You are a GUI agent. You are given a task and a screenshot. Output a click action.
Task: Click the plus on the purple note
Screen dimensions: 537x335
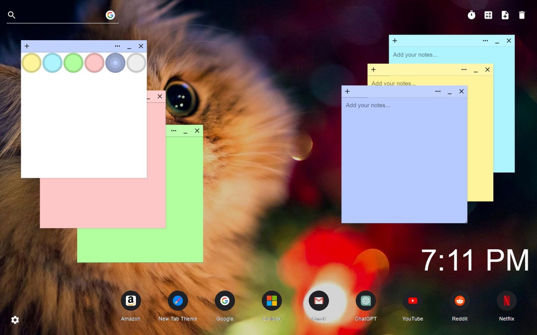(x=347, y=91)
